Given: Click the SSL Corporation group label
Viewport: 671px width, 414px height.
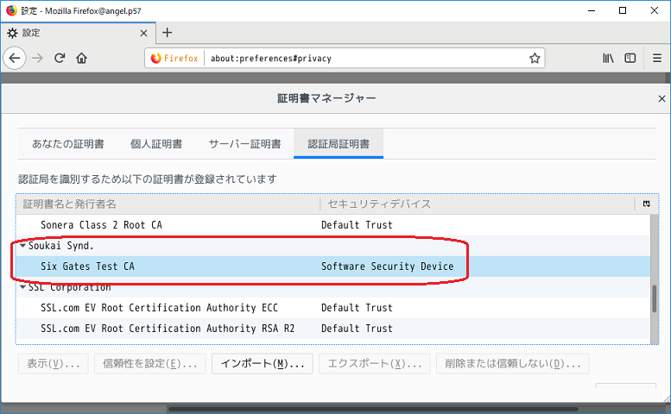Looking at the screenshot, I should (x=69, y=287).
